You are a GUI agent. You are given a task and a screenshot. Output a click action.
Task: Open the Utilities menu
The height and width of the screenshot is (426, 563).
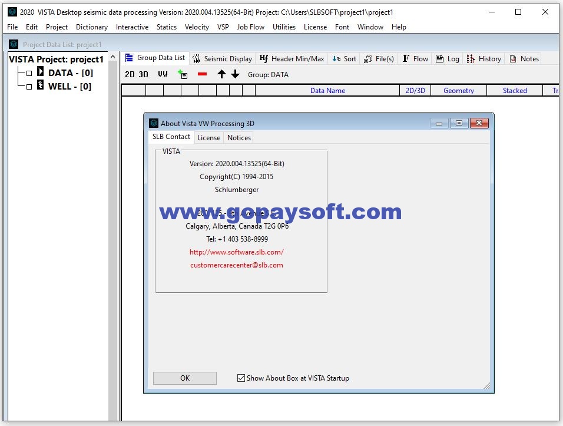click(284, 27)
